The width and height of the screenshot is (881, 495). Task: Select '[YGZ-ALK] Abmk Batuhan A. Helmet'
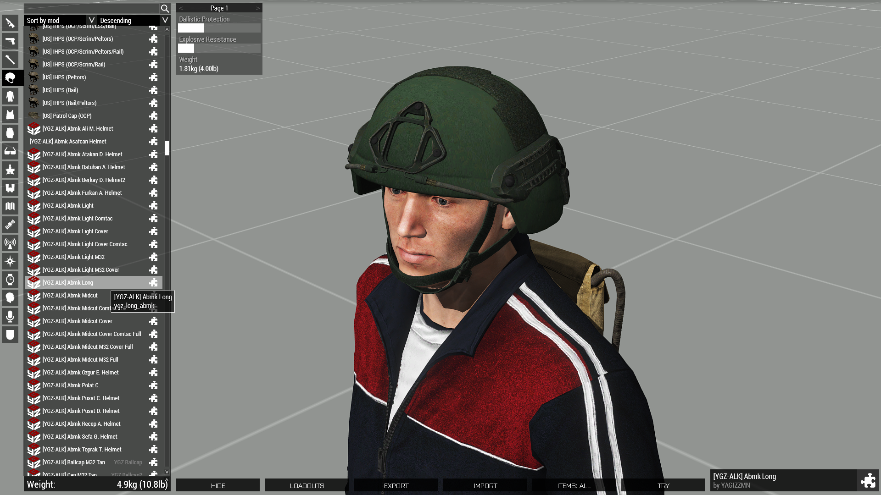point(94,167)
